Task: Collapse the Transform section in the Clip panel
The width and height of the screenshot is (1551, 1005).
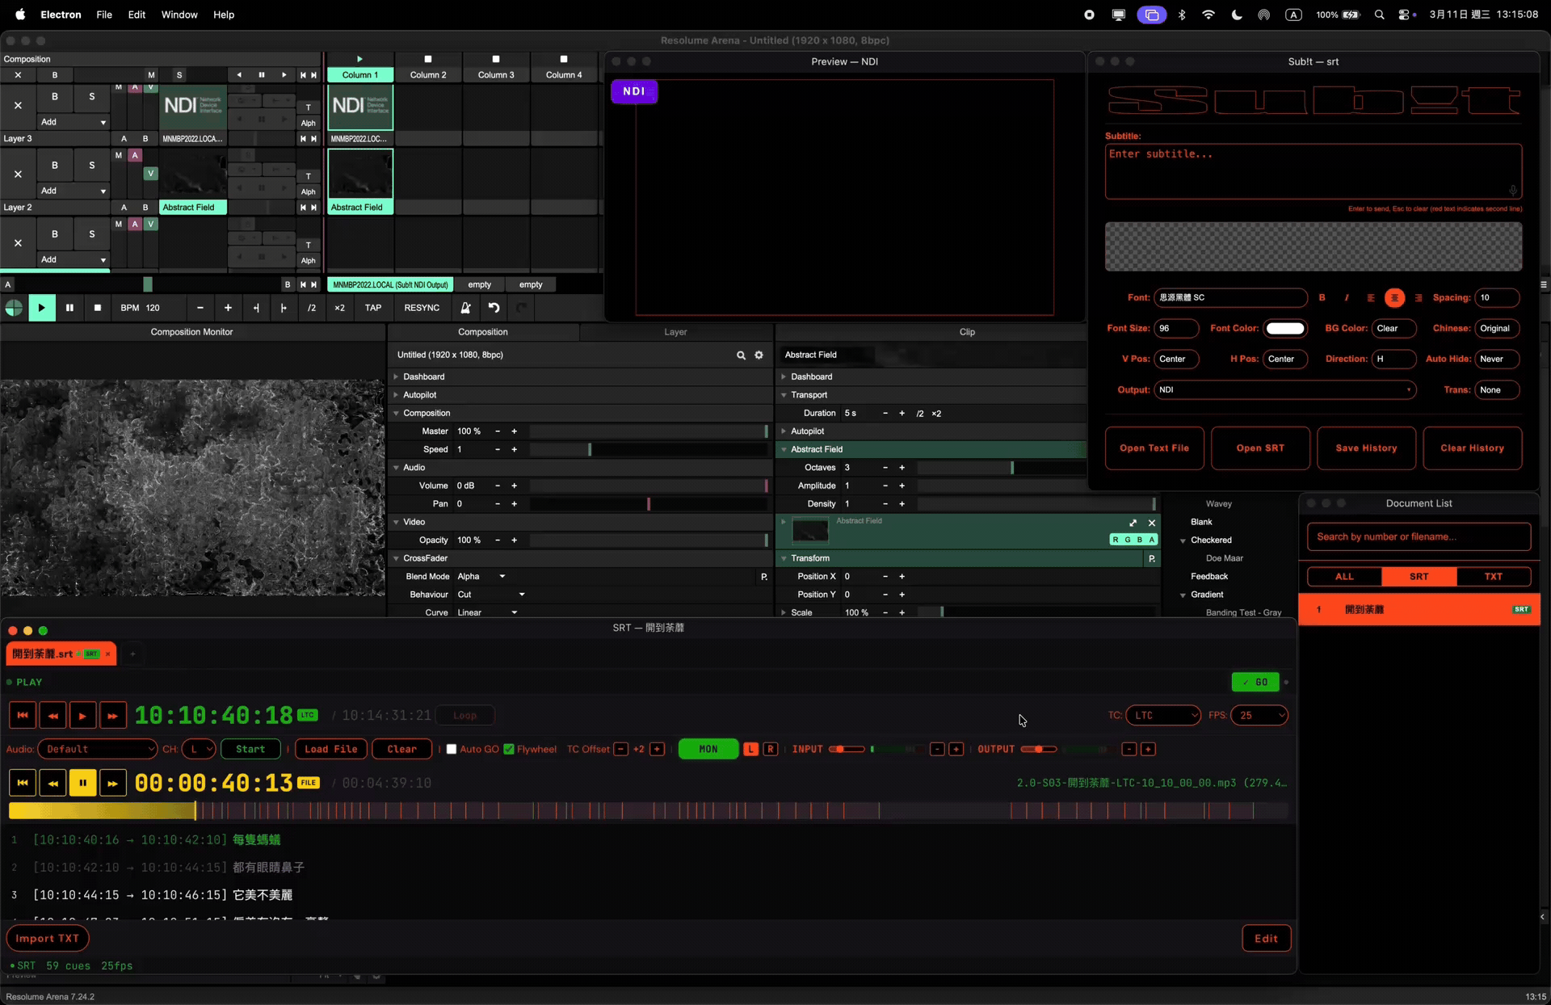Action: (x=784, y=558)
